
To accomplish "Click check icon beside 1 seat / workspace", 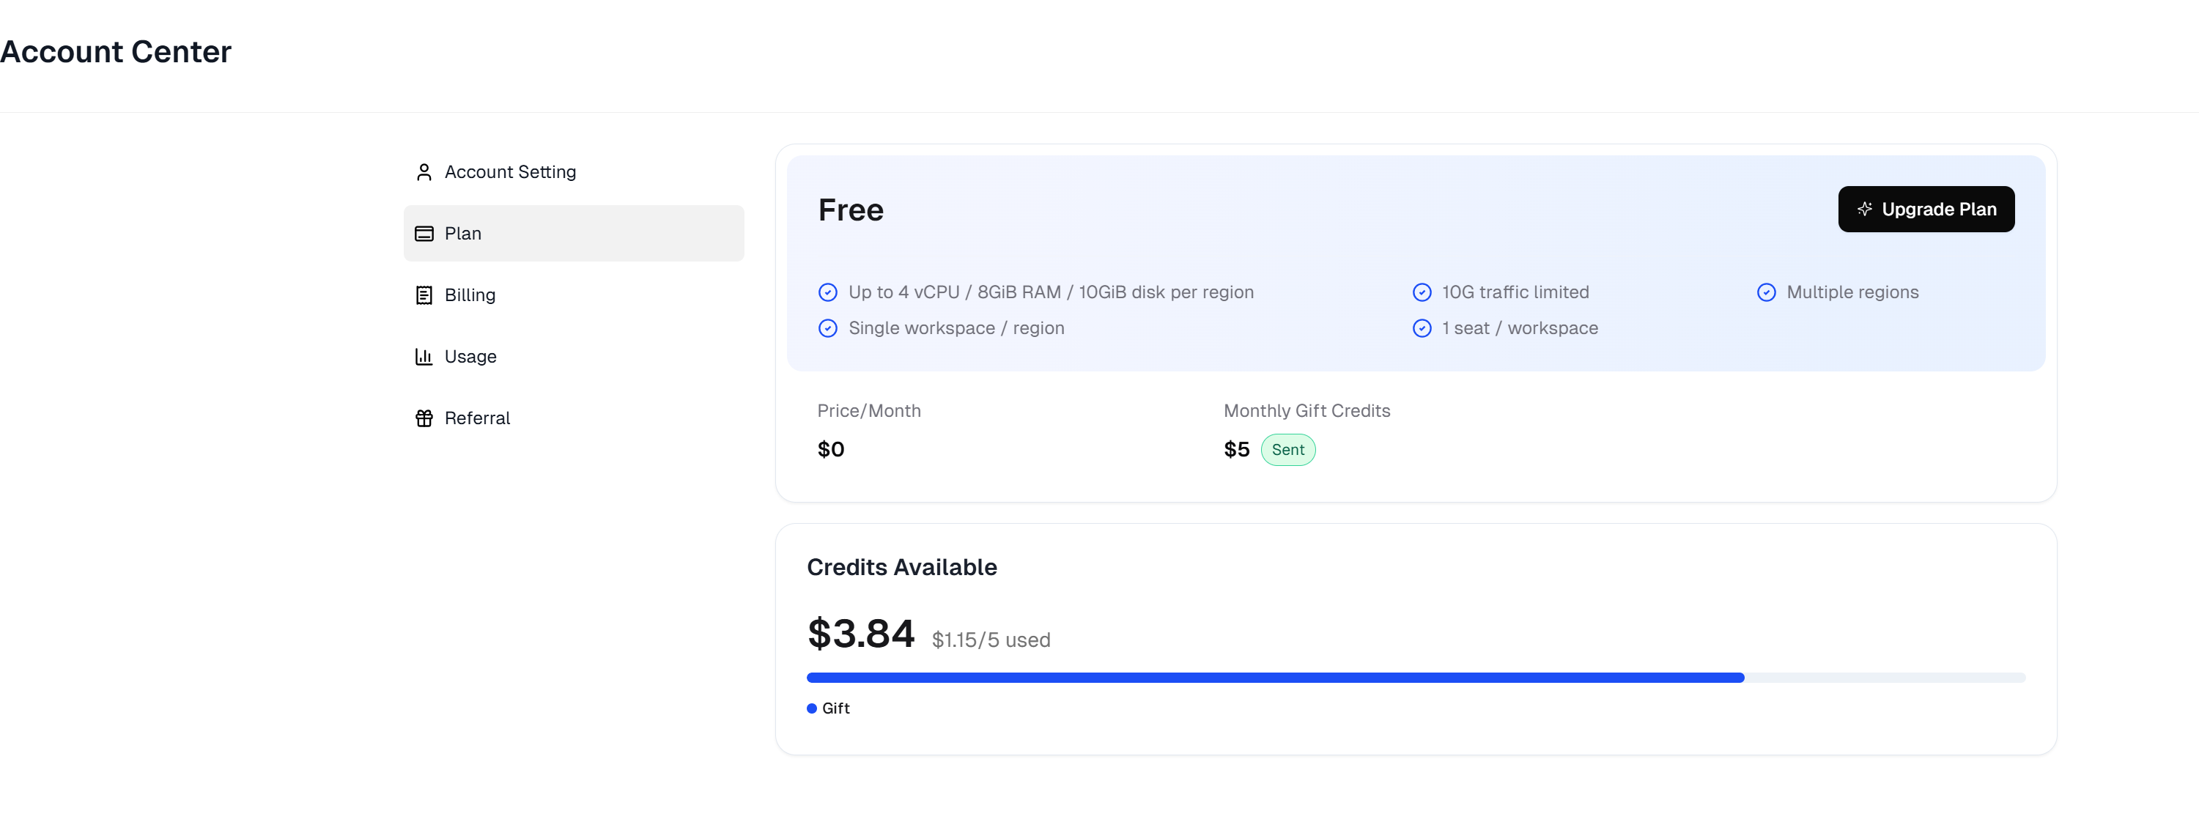I will point(1422,329).
